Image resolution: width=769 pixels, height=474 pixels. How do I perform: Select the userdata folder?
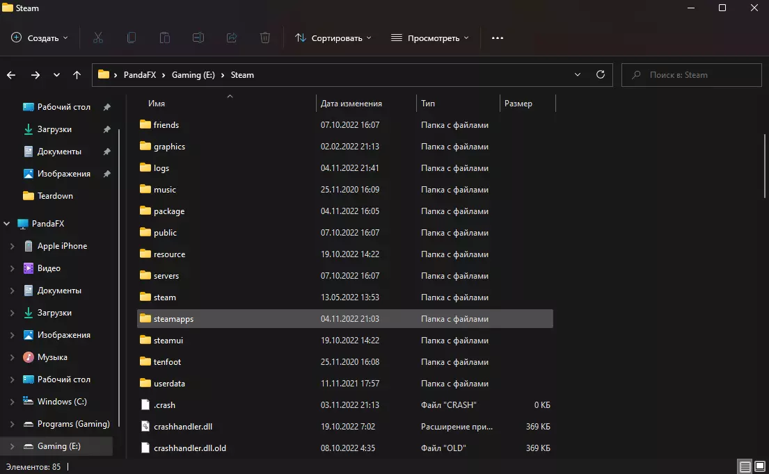pyautogui.click(x=169, y=384)
